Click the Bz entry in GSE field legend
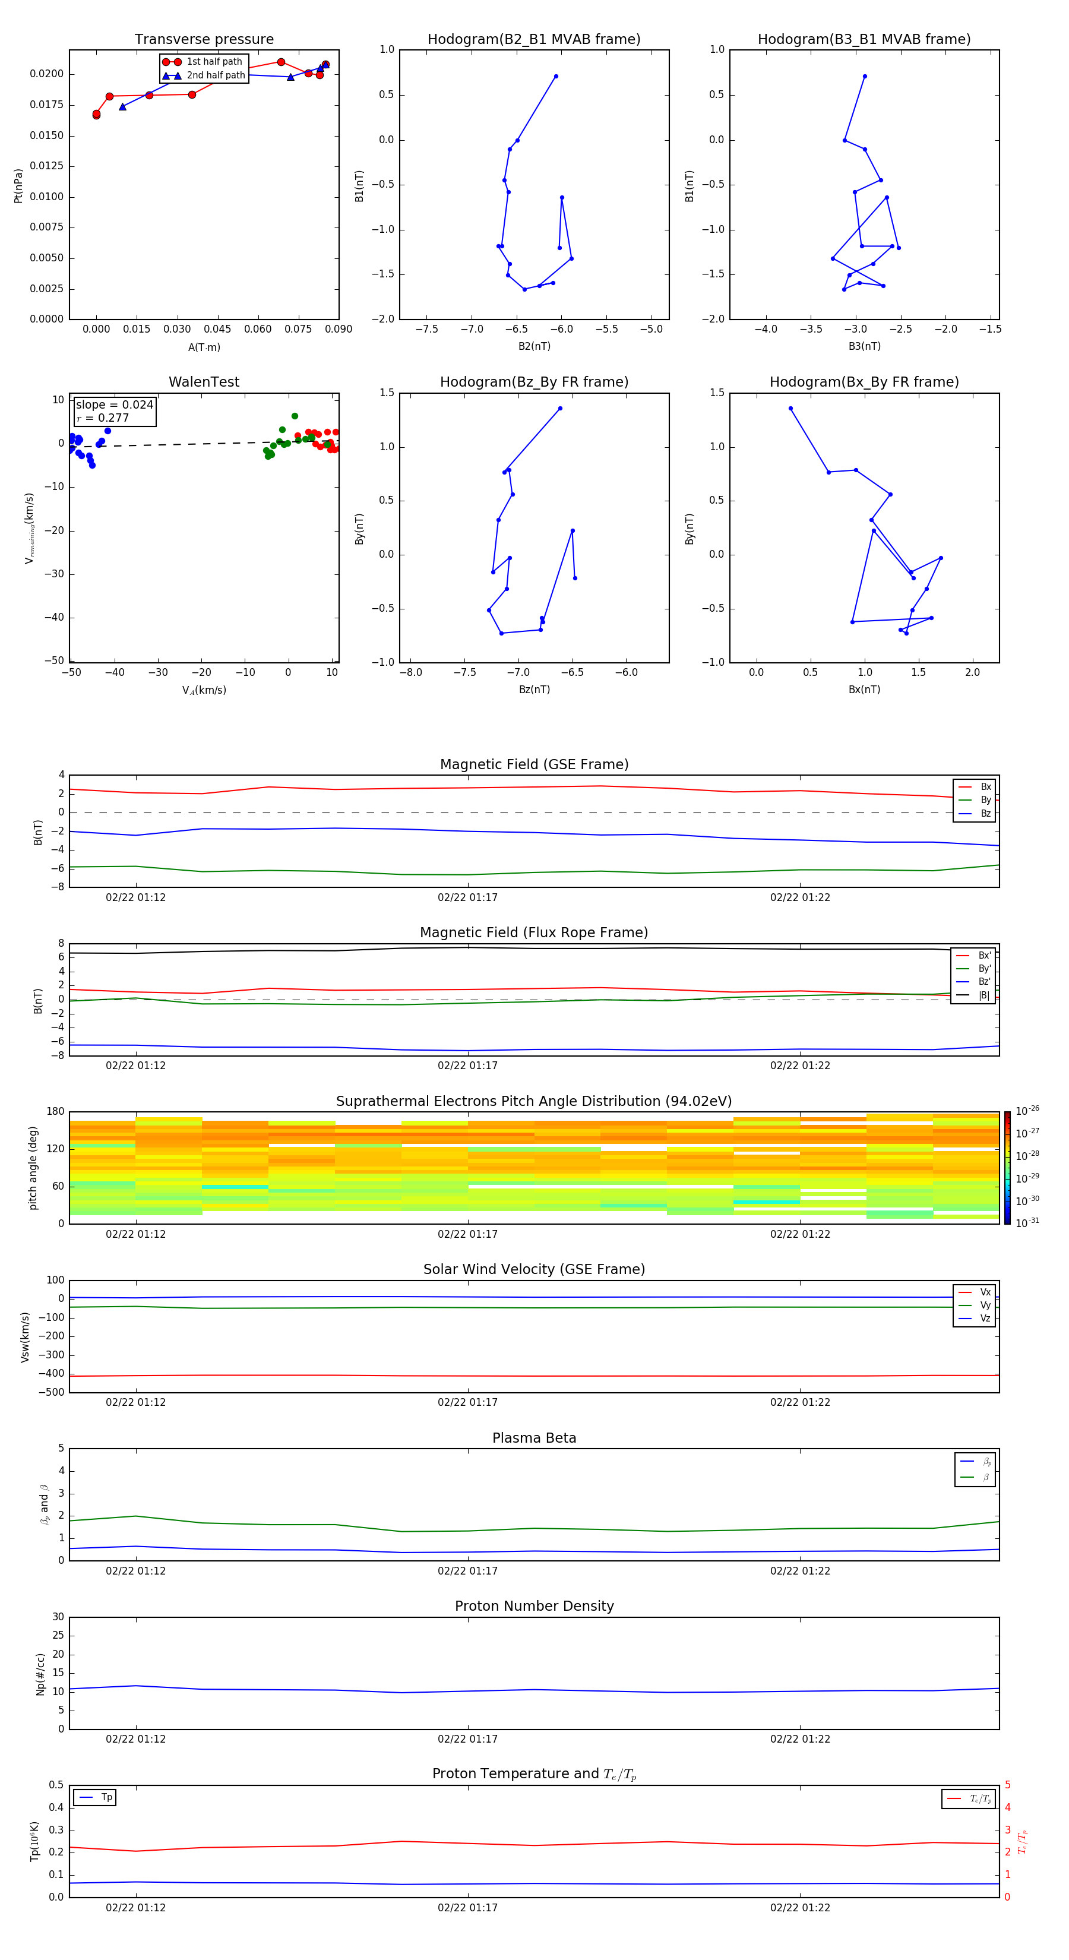The image size is (1069, 1960). click(975, 813)
